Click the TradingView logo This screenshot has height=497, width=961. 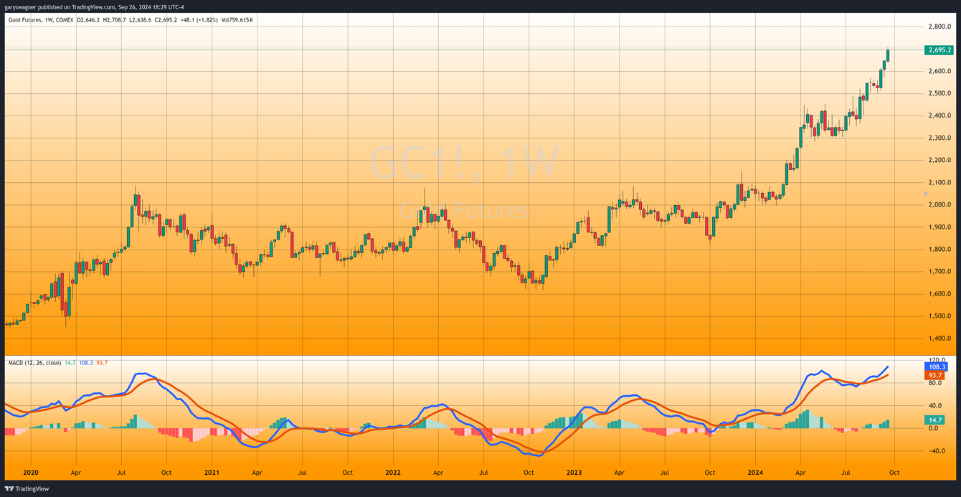pyautogui.click(x=27, y=488)
